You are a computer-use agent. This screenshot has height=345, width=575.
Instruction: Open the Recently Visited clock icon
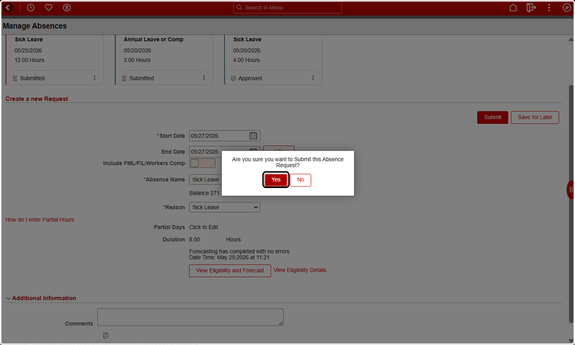click(x=31, y=8)
